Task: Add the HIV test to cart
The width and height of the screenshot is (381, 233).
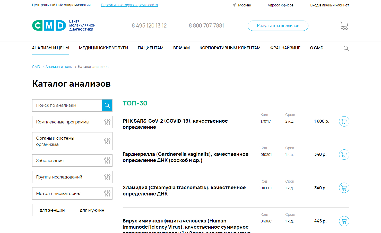Action: [x=344, y=221]
